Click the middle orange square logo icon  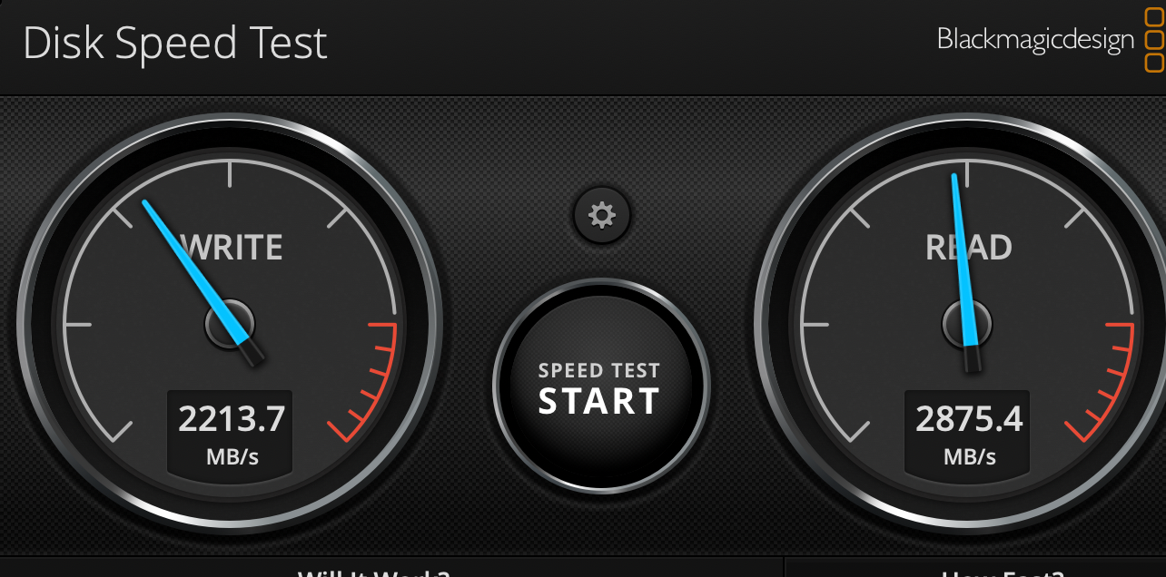coord(1154,40)
